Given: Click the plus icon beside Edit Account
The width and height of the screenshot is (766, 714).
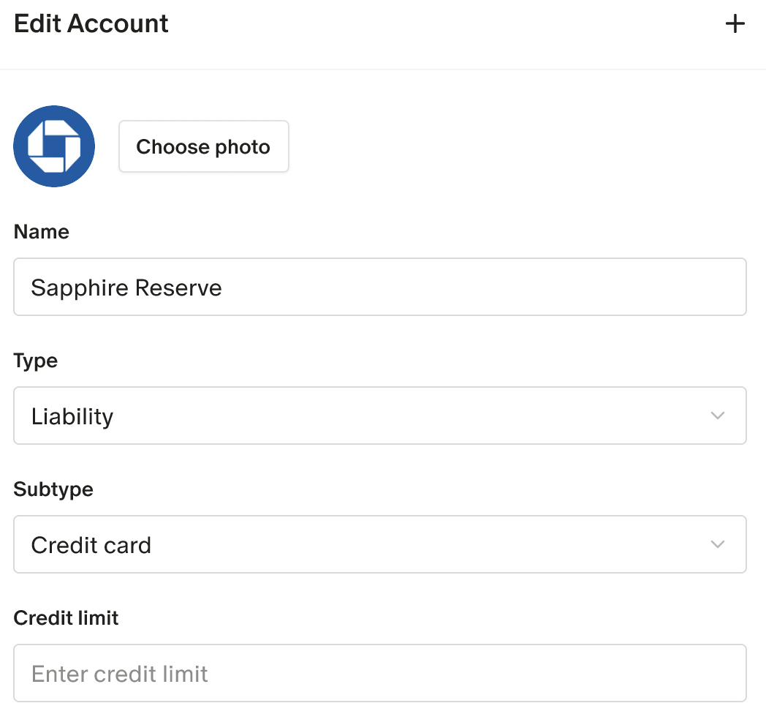Looking at the screenshot, I should click(x=735, y=24).
